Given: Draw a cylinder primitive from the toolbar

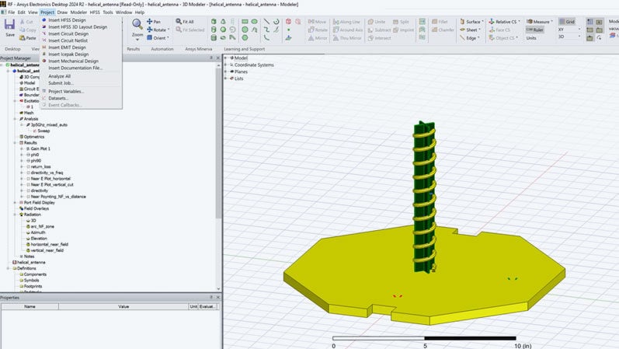Looking at the screenshot, I should click(x=214, y=30).
